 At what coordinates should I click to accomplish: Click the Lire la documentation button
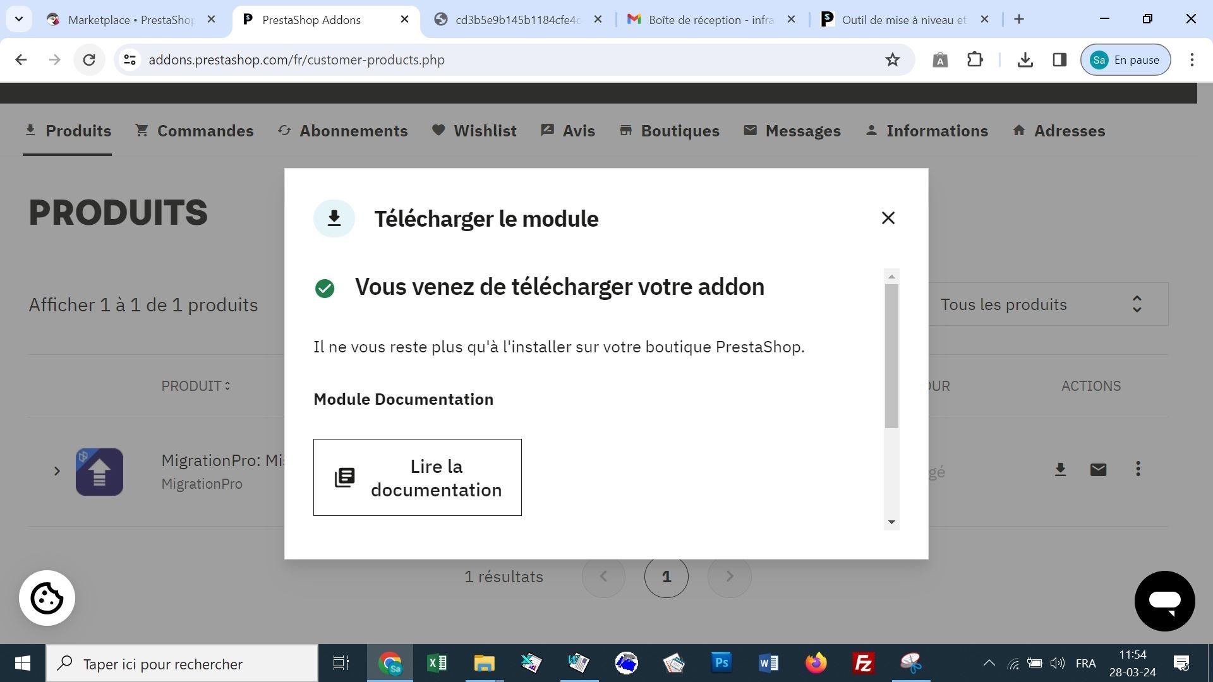coord(417,477)
